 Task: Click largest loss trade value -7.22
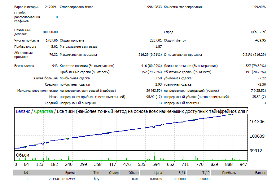[262, 78]
